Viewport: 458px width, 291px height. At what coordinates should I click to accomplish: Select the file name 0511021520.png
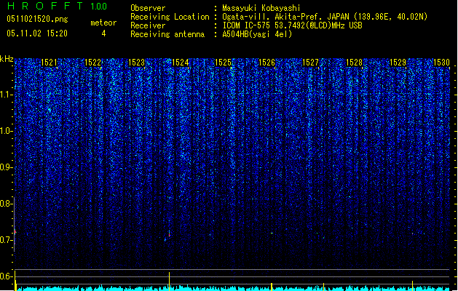[37, 19]
